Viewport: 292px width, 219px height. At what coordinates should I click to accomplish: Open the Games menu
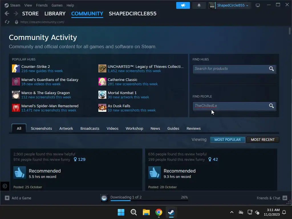(x=57, y=5)
